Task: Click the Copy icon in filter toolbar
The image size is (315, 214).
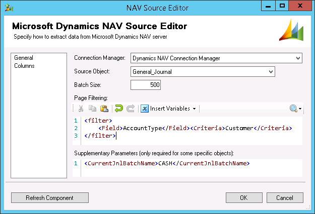Action: tap(92, 109)
